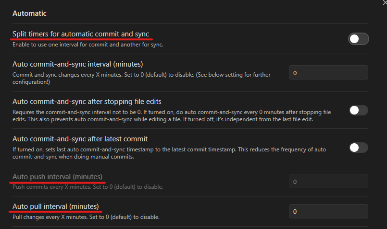387x229 pixels.
Task: Enable the Split timers toggle switch
Action: [x=358, y=39]
